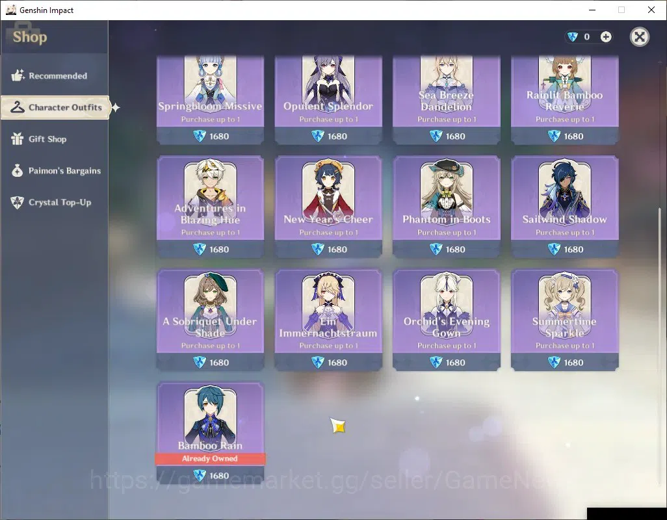Screen dimensions: 667x520
Task: Click crystal icon under New Year's Cheer
Action: click(x=318, y=249)
